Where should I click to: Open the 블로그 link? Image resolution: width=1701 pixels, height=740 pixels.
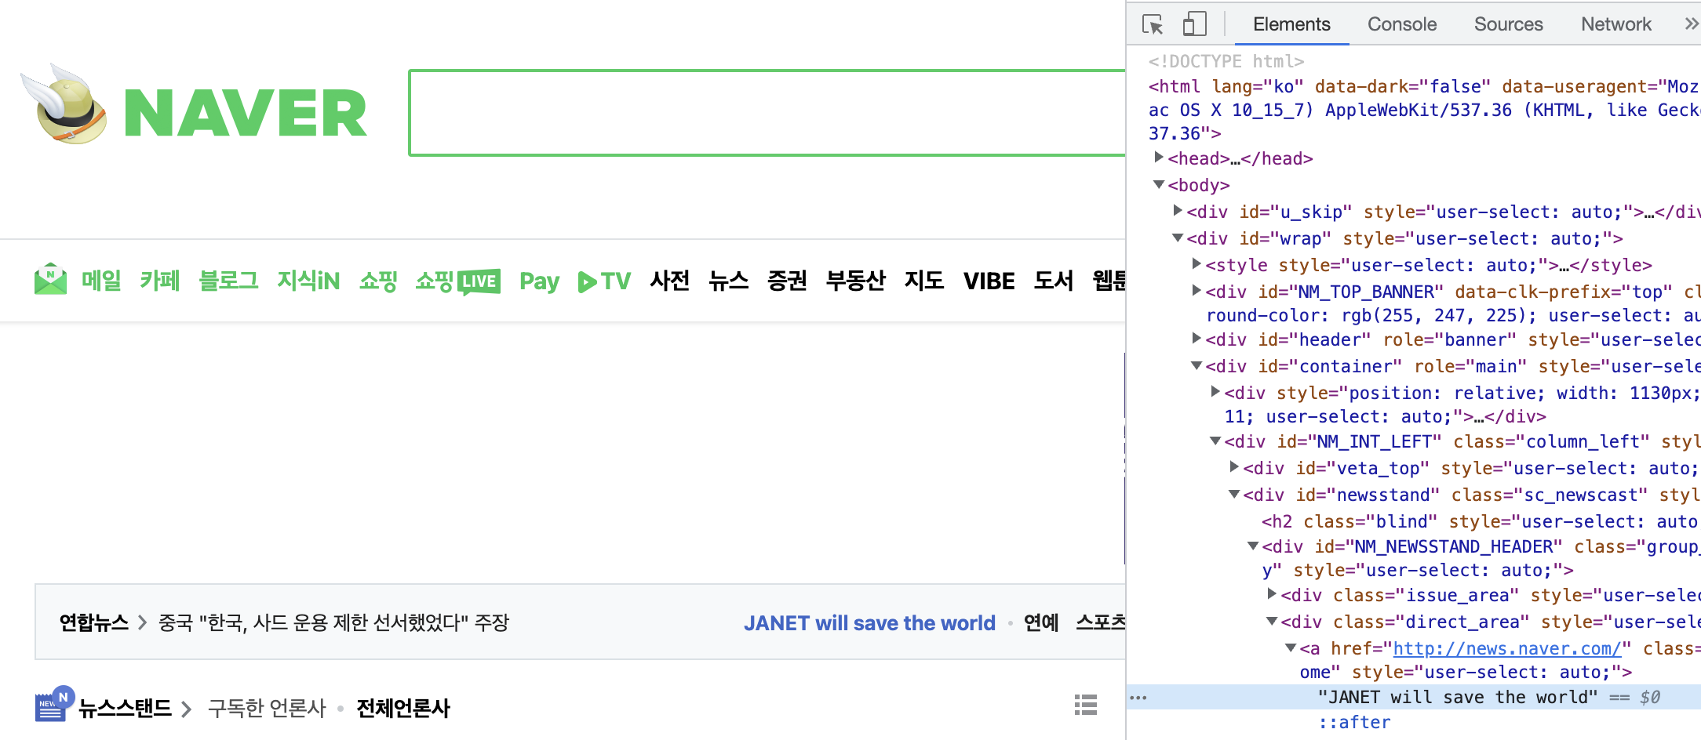tap(228, 281)
